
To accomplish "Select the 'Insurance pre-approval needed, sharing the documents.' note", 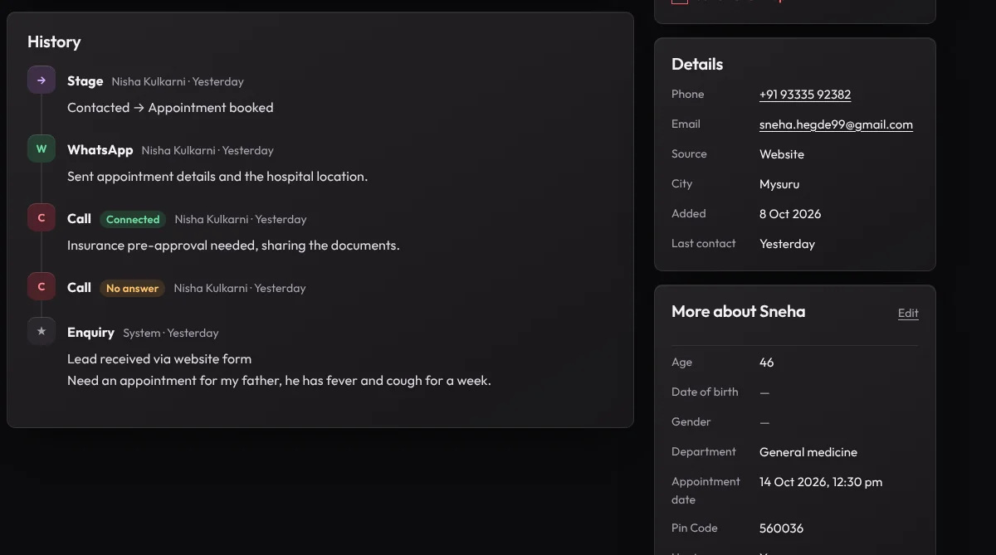I will click(x=233, y=246).
